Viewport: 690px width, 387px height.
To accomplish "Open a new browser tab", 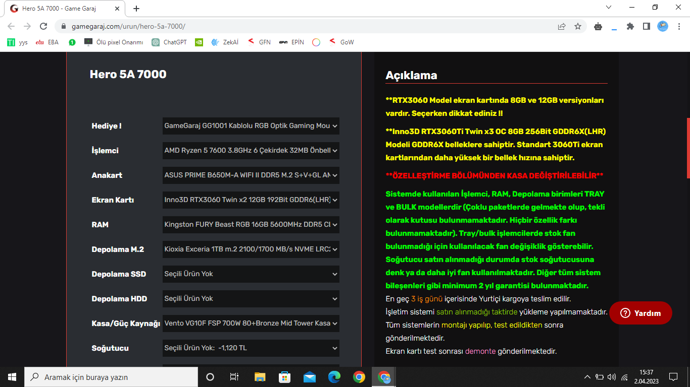I will [136, 9].
